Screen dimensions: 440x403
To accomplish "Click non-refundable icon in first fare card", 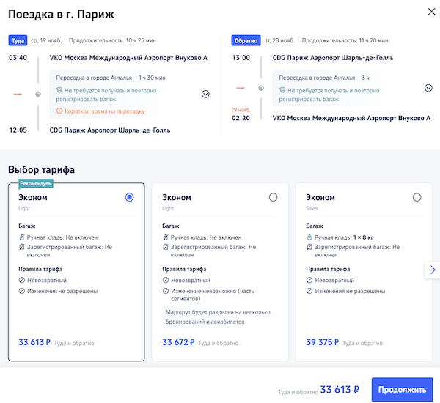I will tap(22, 281).
